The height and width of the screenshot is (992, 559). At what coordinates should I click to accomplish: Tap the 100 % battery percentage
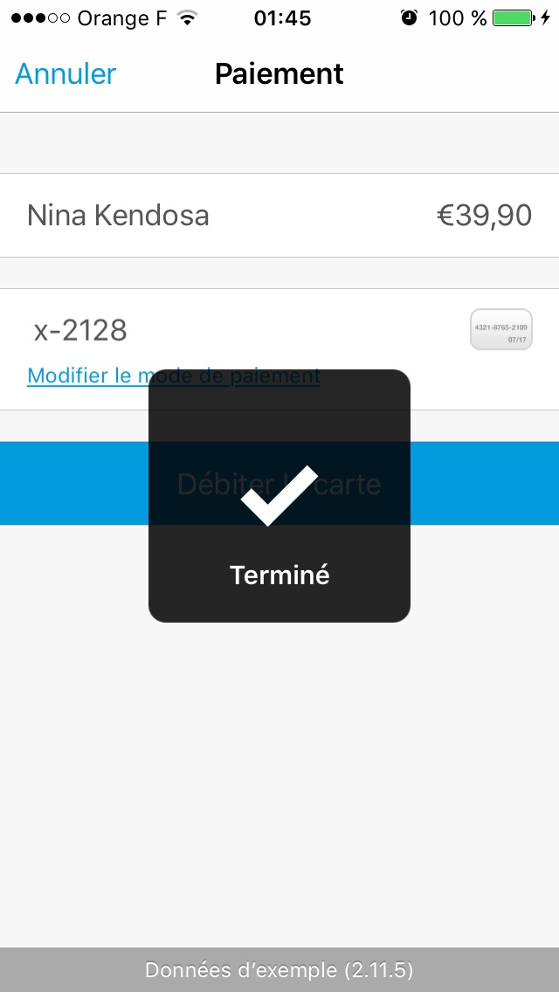pyautogui.click(x=458, y=18)
